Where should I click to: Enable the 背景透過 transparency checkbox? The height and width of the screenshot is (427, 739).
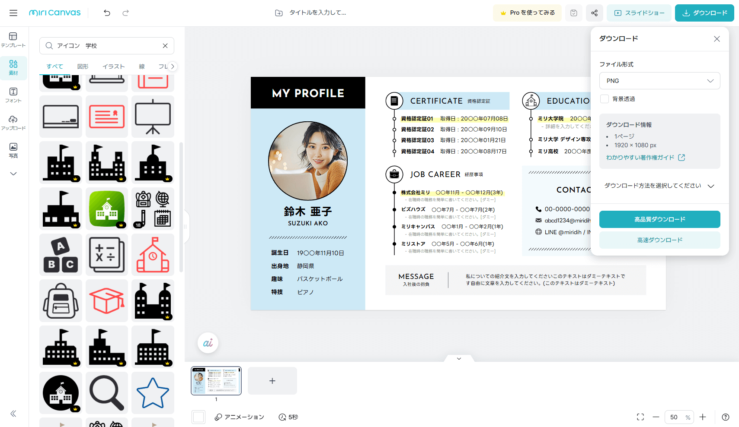[604, 98]
